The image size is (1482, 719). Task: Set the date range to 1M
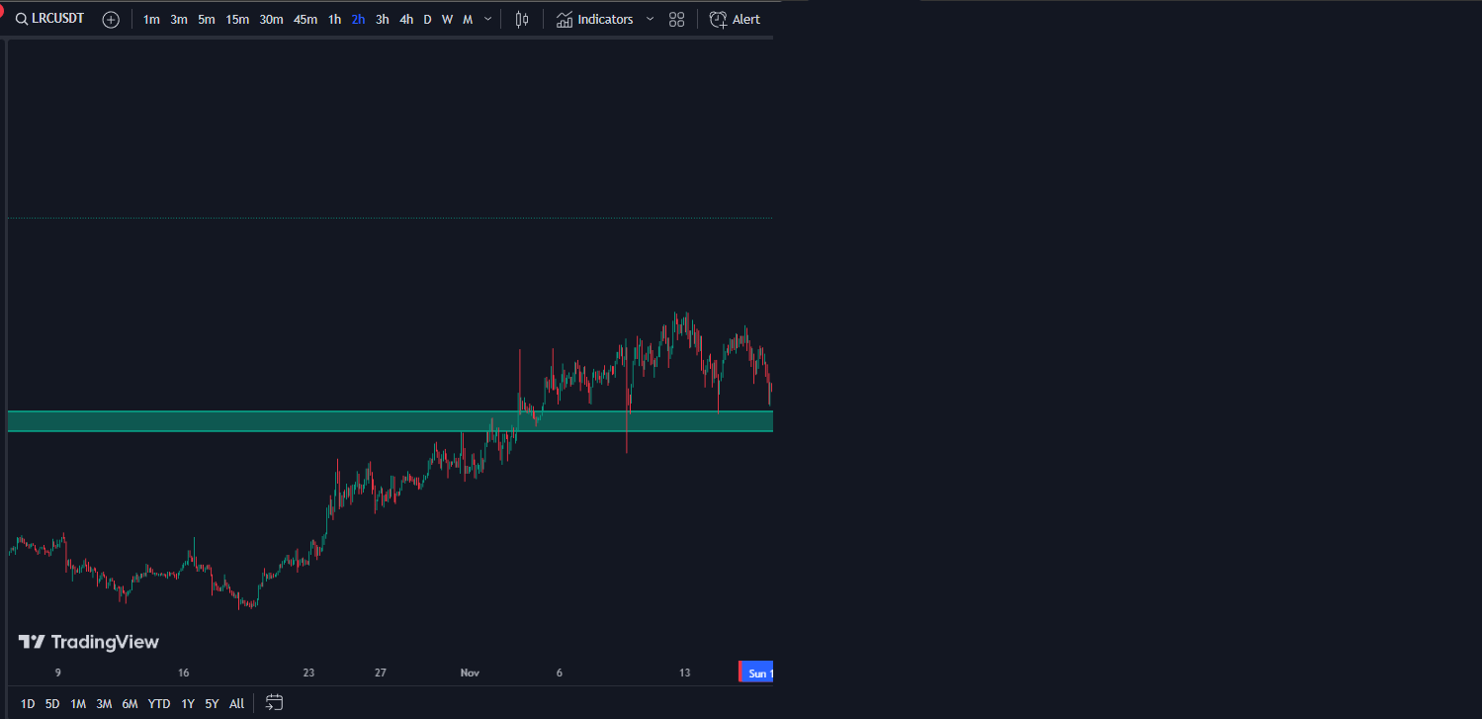pyautogui.click(x=78, y=704)
